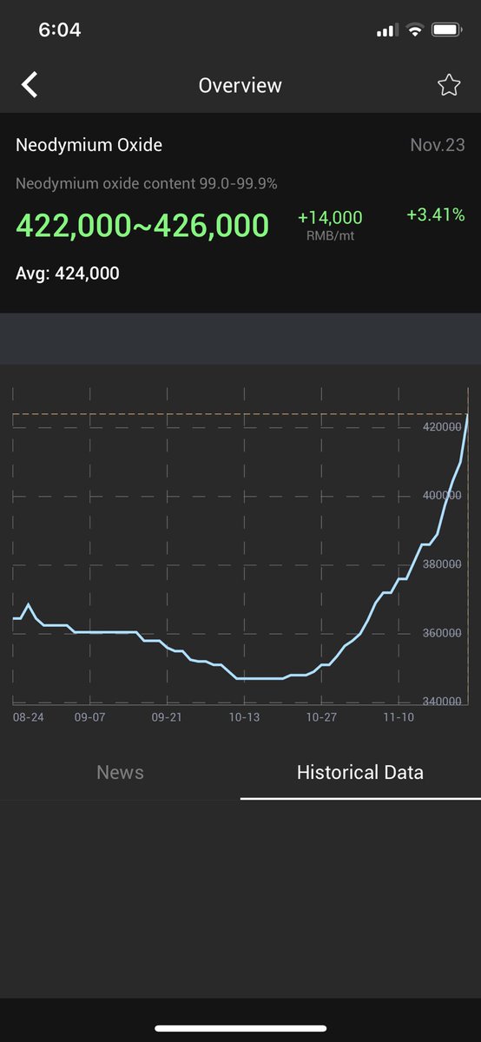Tap the 360000 y-axis label

point(442,633)
